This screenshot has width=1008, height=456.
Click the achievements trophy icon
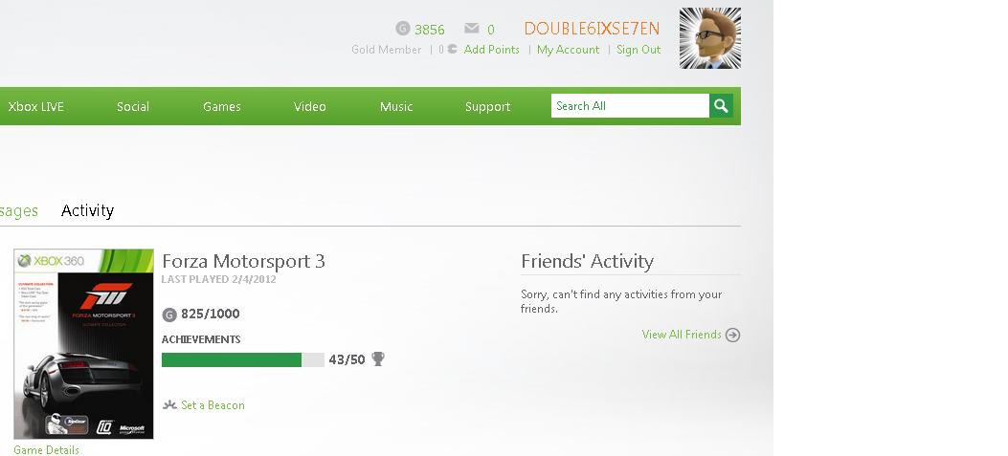coord(378,359)
